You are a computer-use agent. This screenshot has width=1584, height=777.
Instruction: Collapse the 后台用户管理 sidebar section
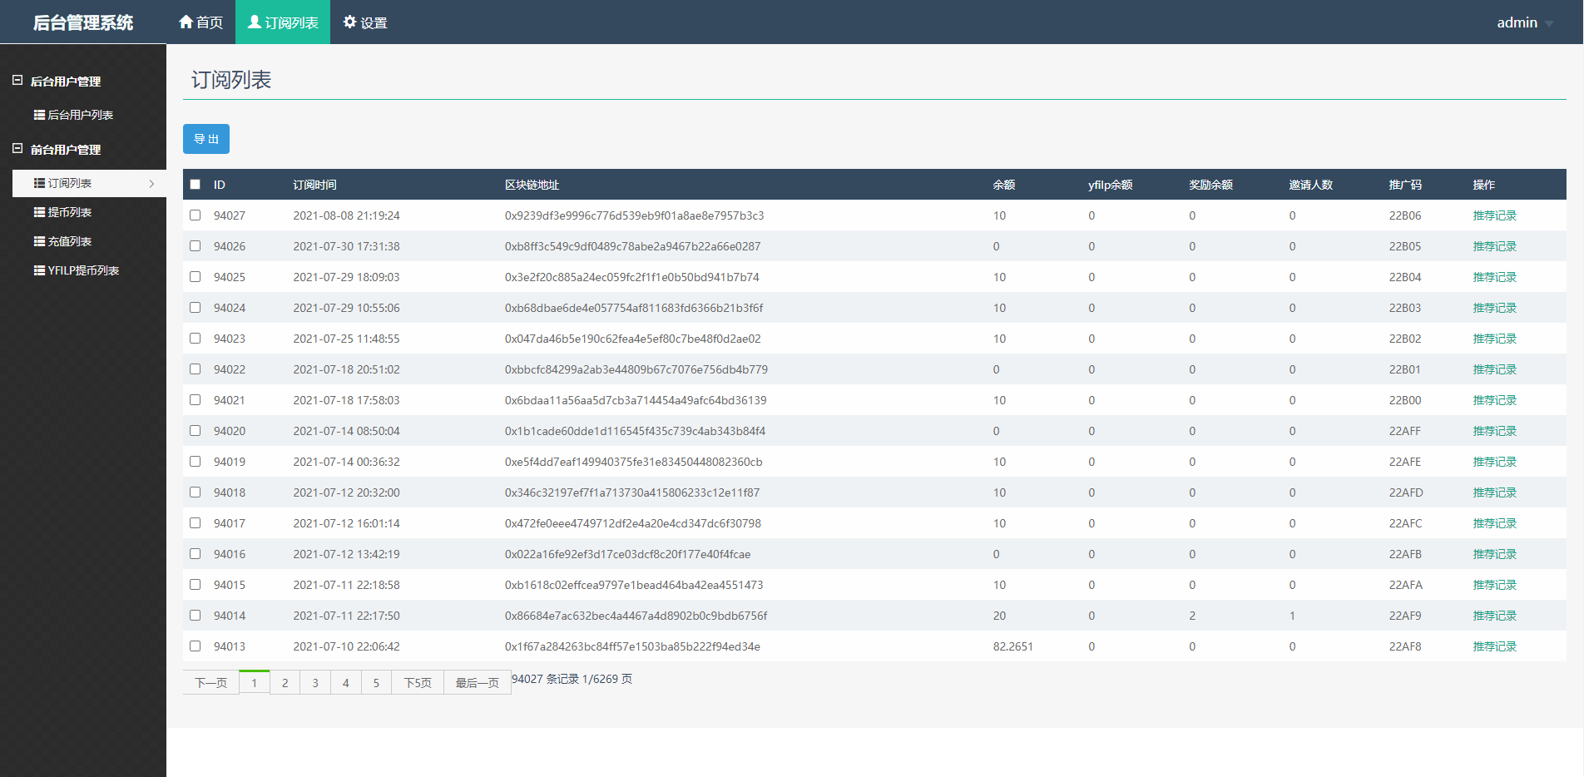tap(17, 81)
